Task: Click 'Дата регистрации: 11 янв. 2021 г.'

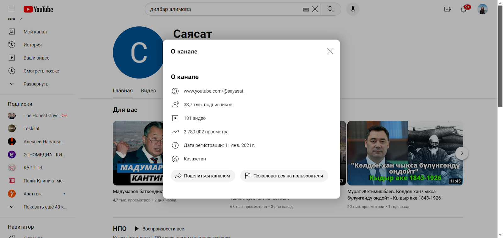Action: click(x=219, y=145)
